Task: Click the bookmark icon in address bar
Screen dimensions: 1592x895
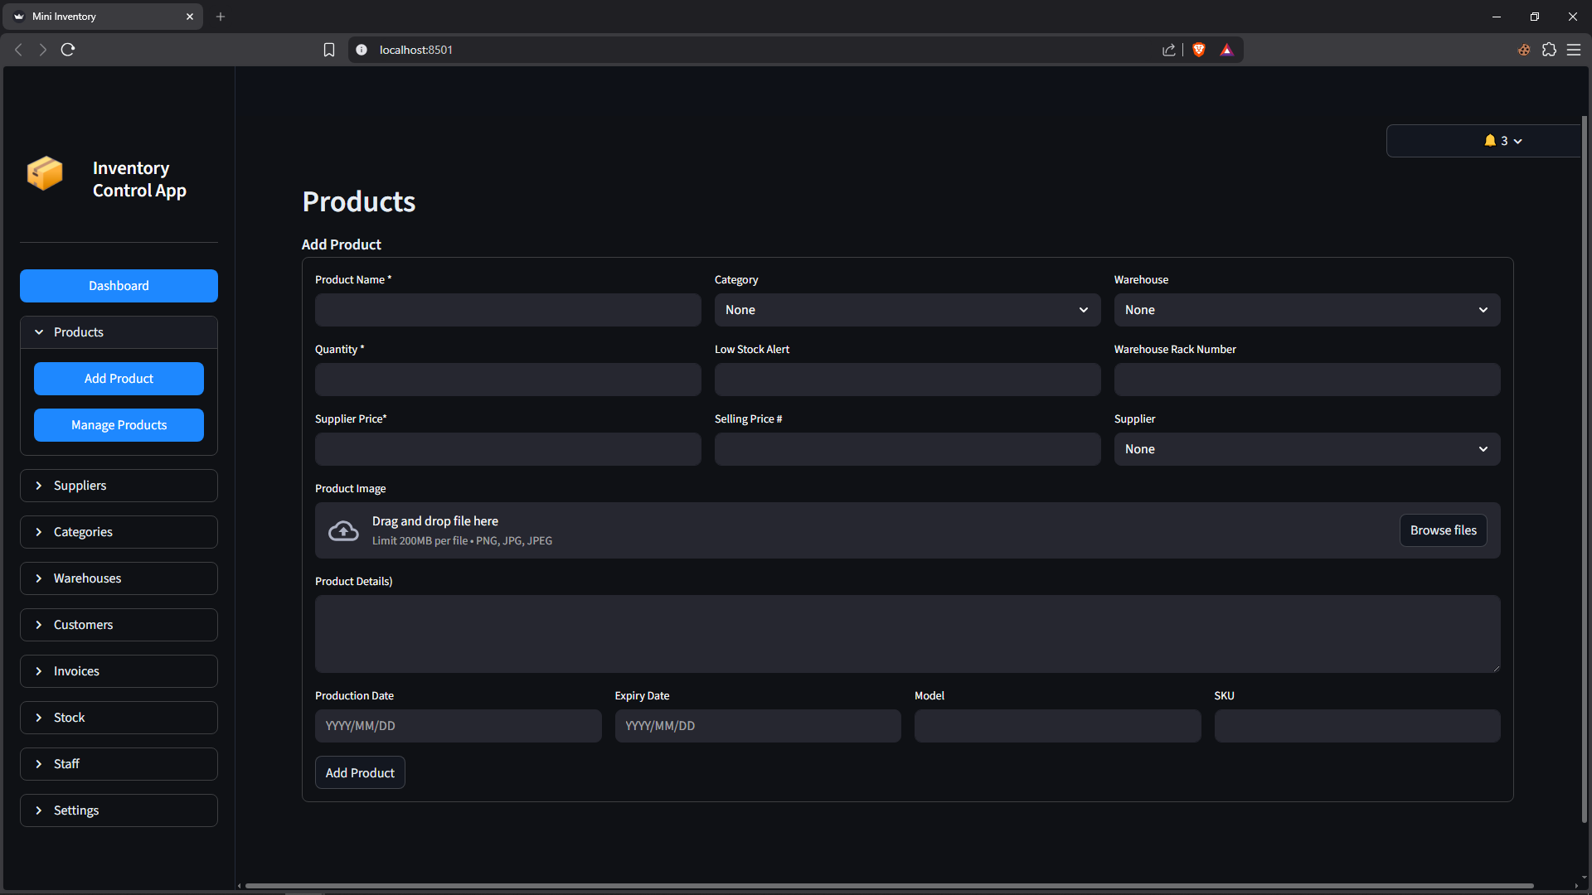Action: [x=329, y=50]
